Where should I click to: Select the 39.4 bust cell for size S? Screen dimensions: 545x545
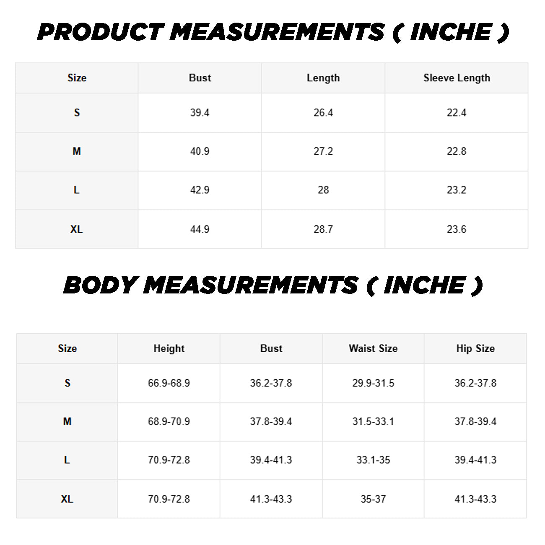click(x=200, y=113)
